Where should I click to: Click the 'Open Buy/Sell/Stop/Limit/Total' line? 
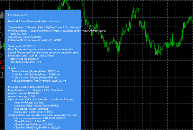point(37,106)
